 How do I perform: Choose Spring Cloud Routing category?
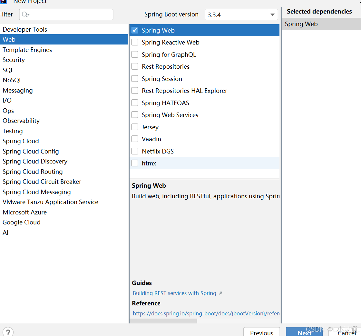pos(64,172)
